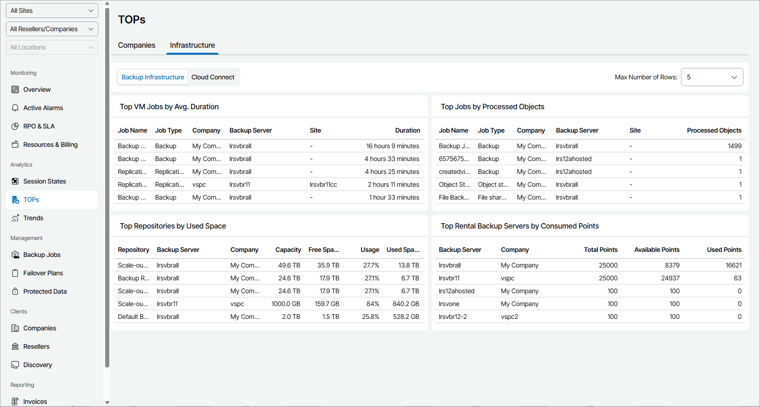Click the Trends chart icon
Screen dimensions: 760x407
(x=15, y=218)
